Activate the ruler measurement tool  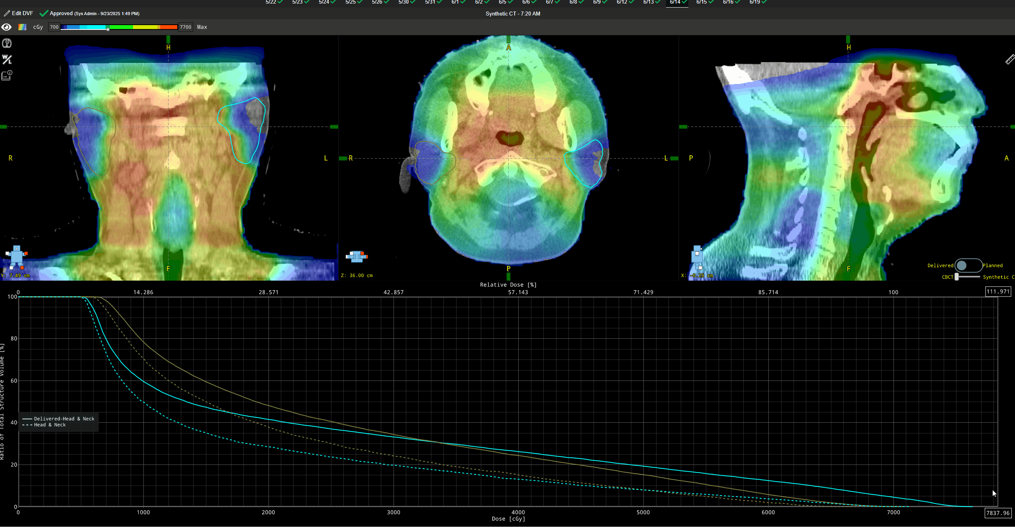[1009, 60]
